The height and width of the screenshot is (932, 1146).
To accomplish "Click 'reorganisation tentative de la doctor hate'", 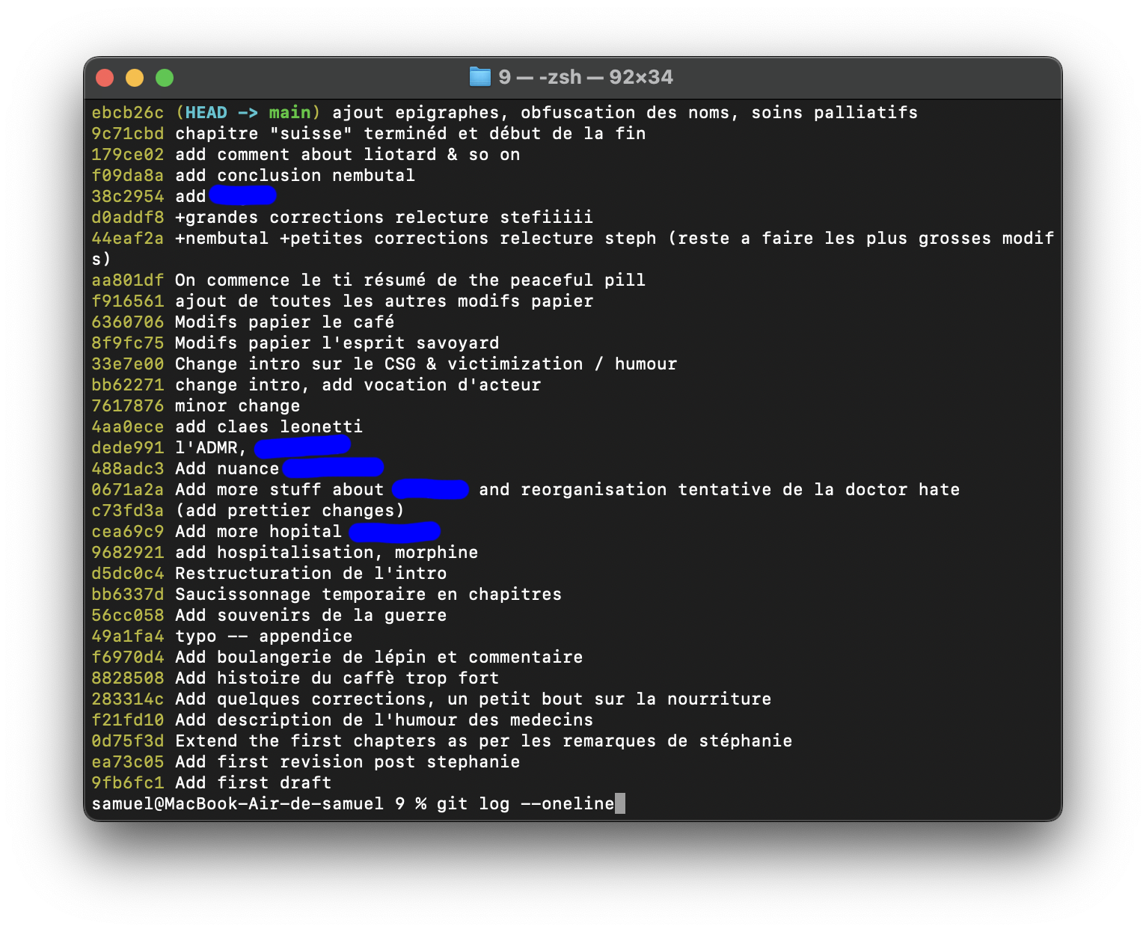I will point(740,490).
